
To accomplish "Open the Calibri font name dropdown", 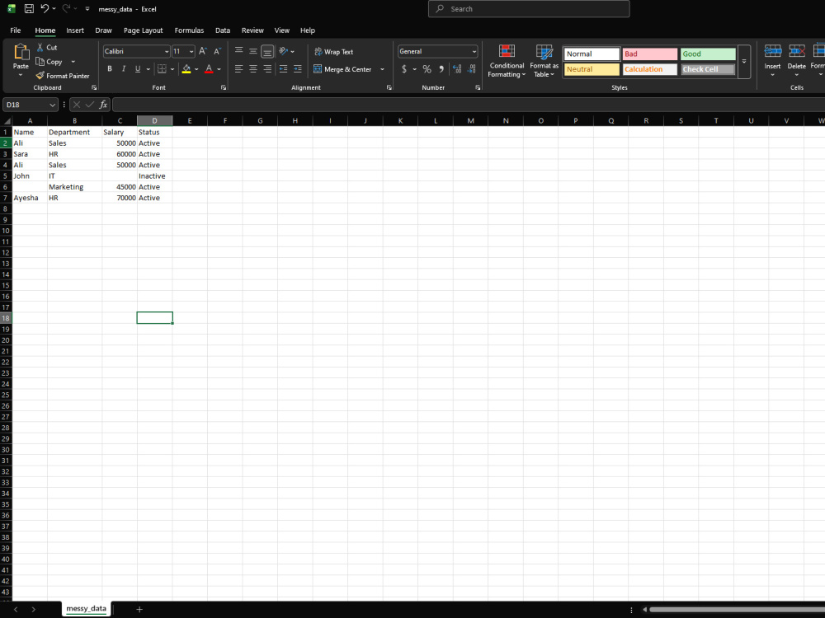I will point(167,51).
